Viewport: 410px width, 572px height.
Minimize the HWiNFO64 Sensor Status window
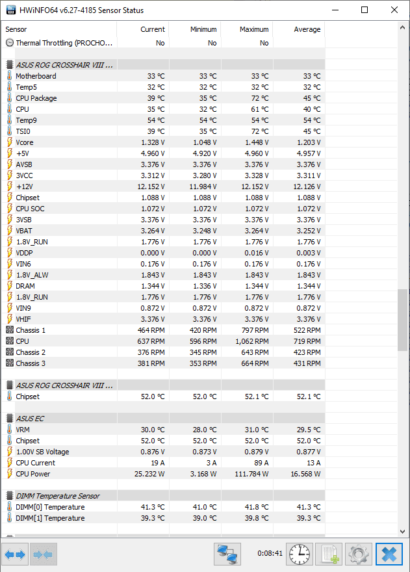tap(335, 10)
